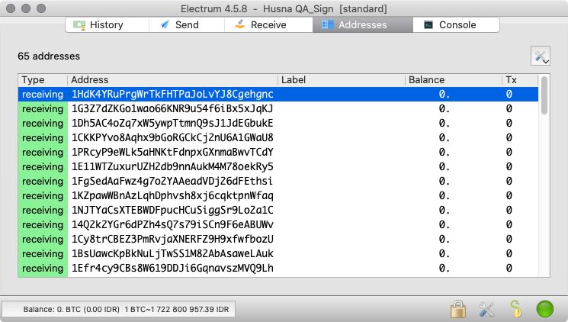Click the Label column header

point(342,80)
